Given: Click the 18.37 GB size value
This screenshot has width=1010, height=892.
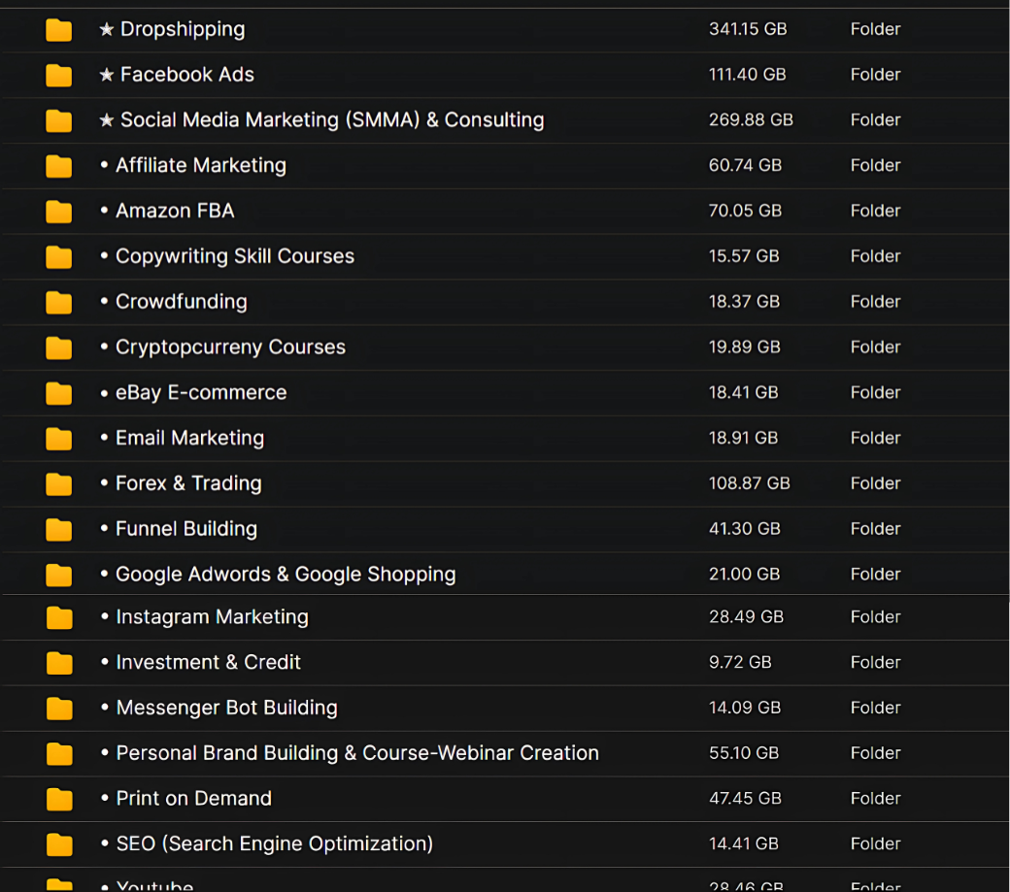Looking at the screenshot, I should [x=745, y=301].
